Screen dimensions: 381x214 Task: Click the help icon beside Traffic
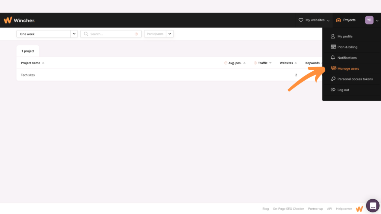255,63
